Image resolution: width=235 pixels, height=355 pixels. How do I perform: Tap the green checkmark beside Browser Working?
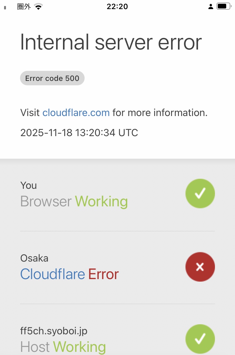point(200,193)
